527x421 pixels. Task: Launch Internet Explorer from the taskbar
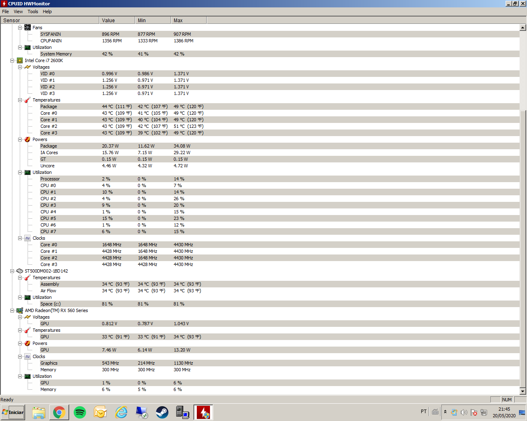point(121,412)
